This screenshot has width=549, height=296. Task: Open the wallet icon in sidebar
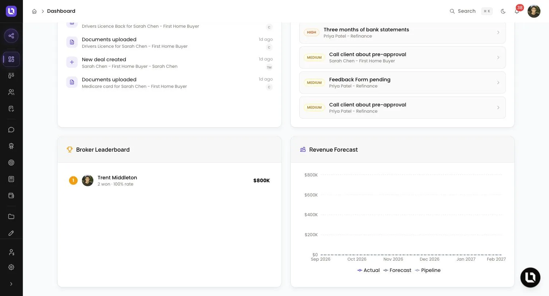(11, 196)
